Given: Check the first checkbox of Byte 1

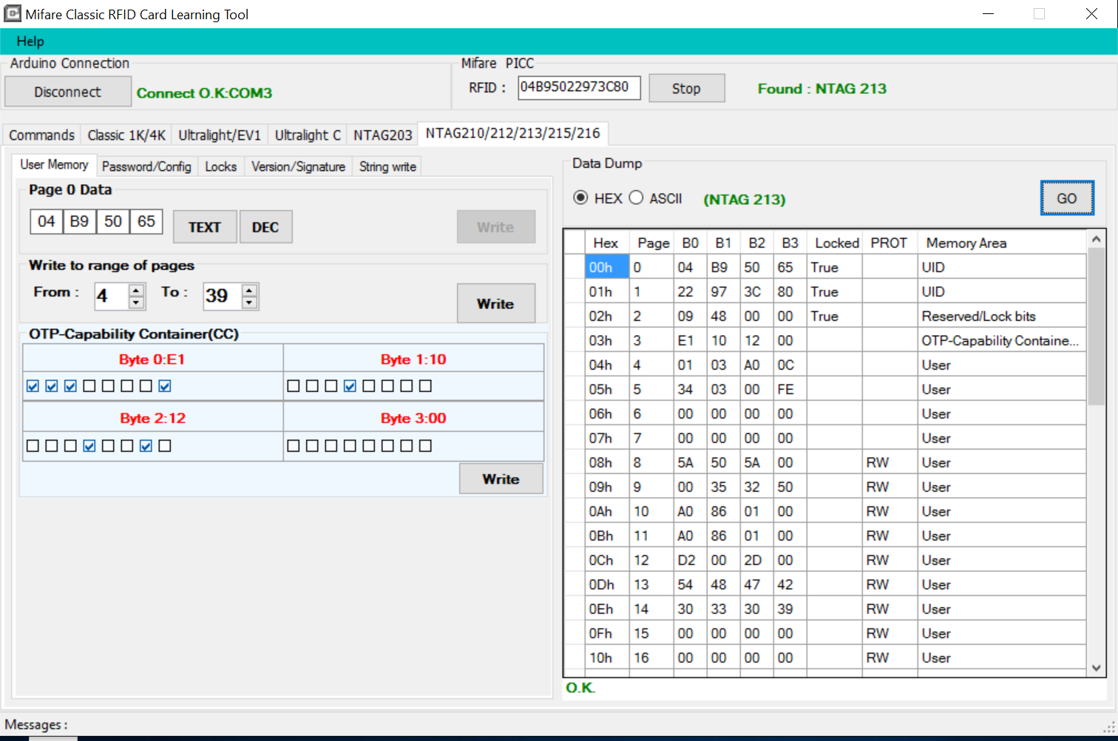Looking at the screenshot, I should [294, 386].
